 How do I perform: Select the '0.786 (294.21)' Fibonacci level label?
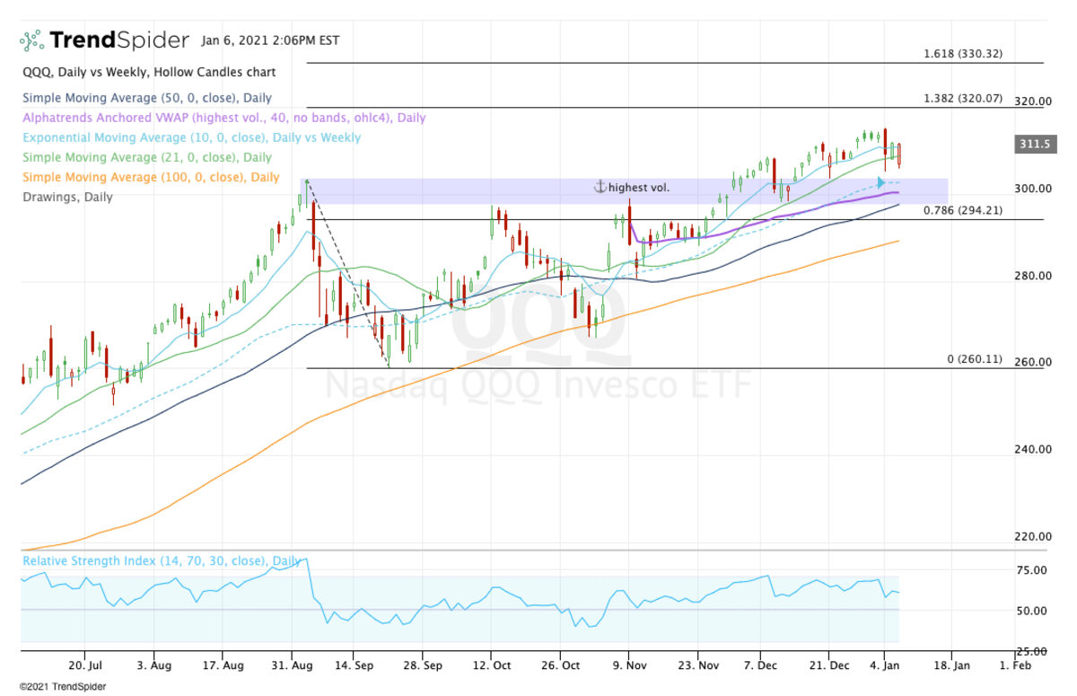coord(963,210)
